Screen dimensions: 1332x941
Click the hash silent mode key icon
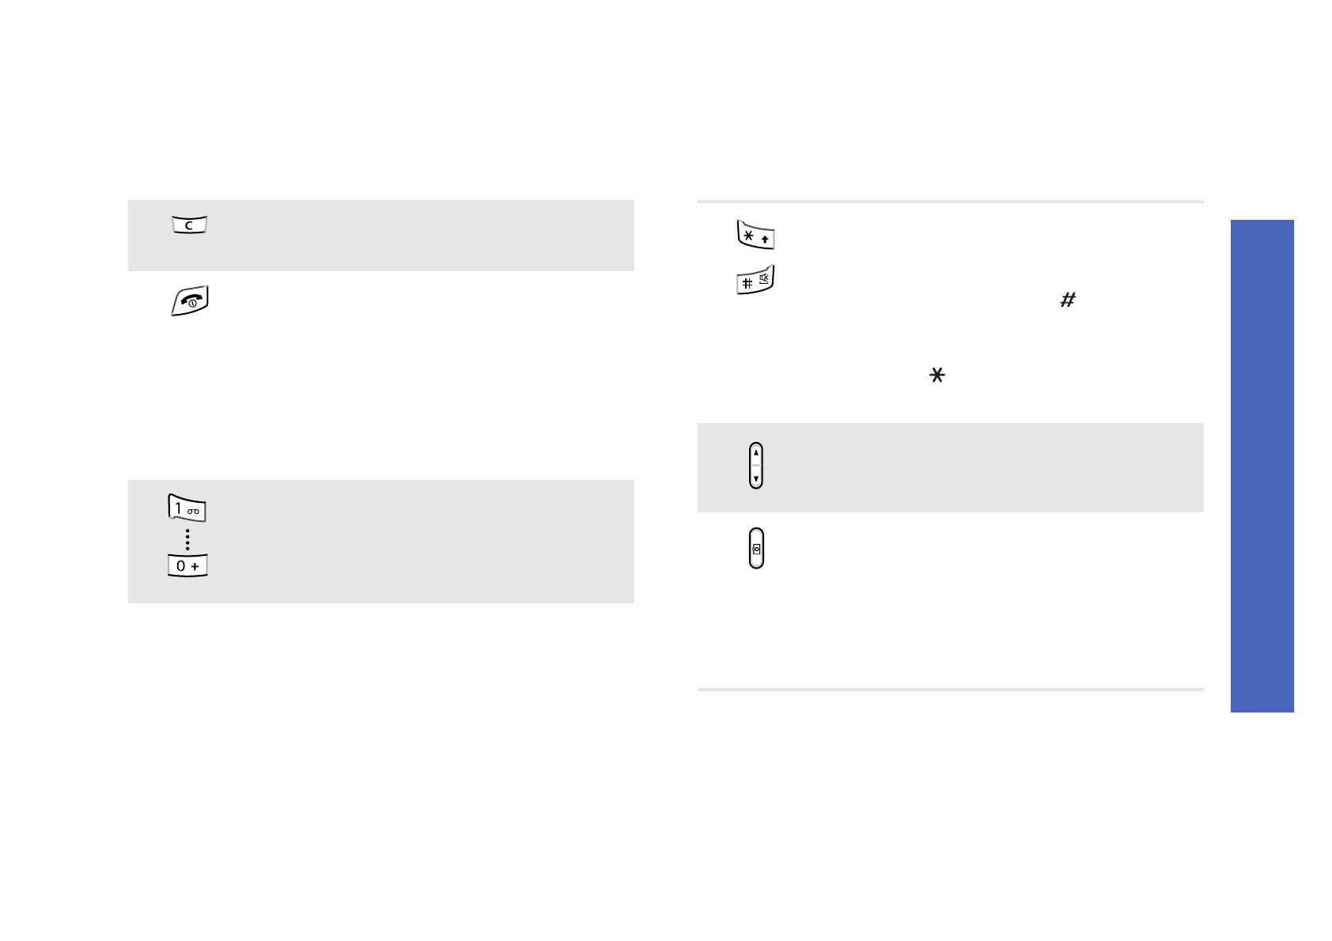coord(755,281)
